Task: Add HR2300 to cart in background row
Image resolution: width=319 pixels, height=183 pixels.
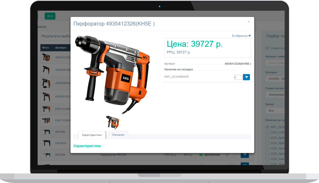Action: pos(245,155)
